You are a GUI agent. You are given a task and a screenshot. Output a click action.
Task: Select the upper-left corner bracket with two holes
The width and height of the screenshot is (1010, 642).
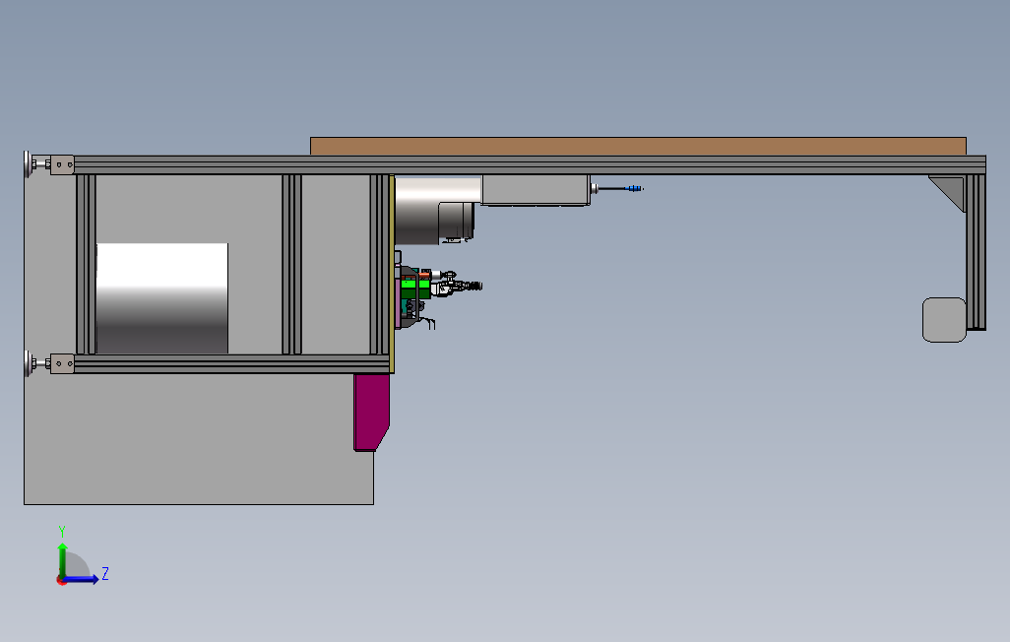point(62,164)
